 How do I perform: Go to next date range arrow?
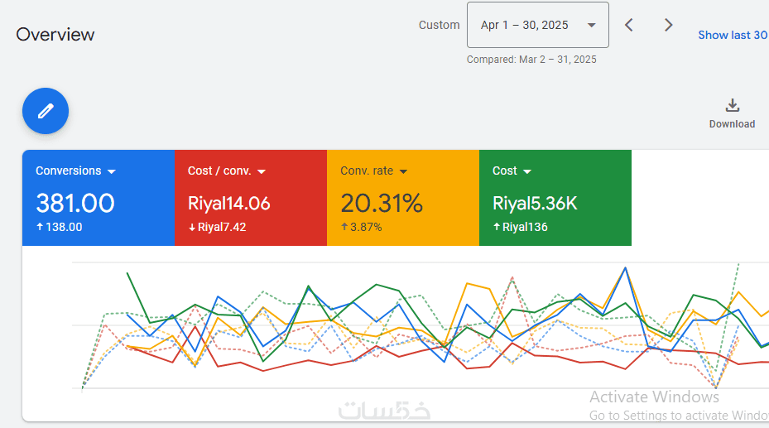click(669, 25)
